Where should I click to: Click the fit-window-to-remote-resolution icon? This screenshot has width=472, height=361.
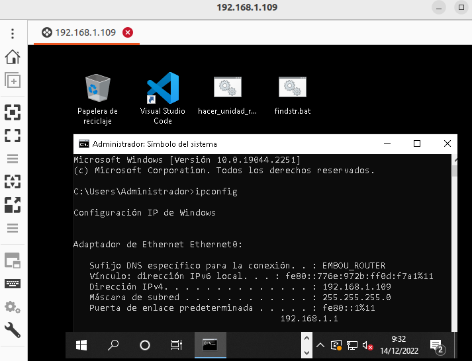[x=13, y=112]
